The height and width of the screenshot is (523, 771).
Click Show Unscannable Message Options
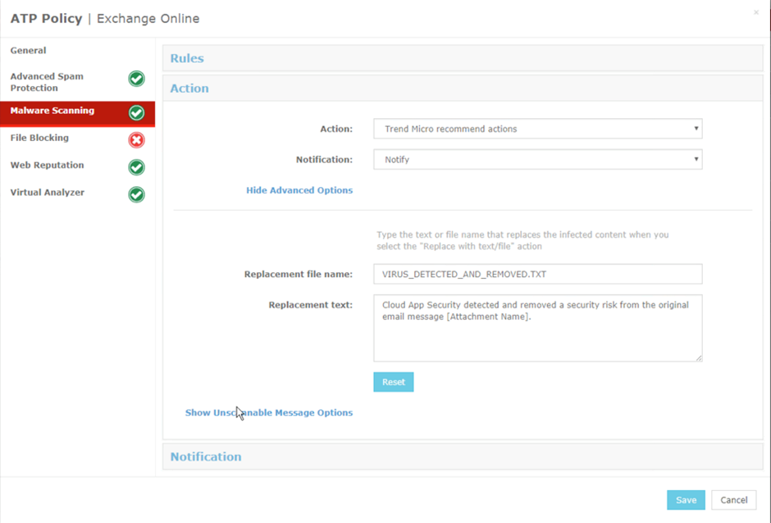269,412
